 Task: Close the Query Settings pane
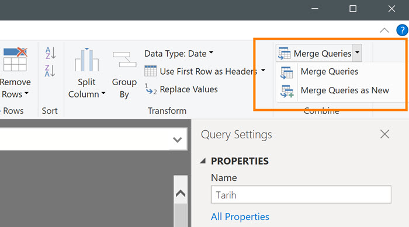384,134
